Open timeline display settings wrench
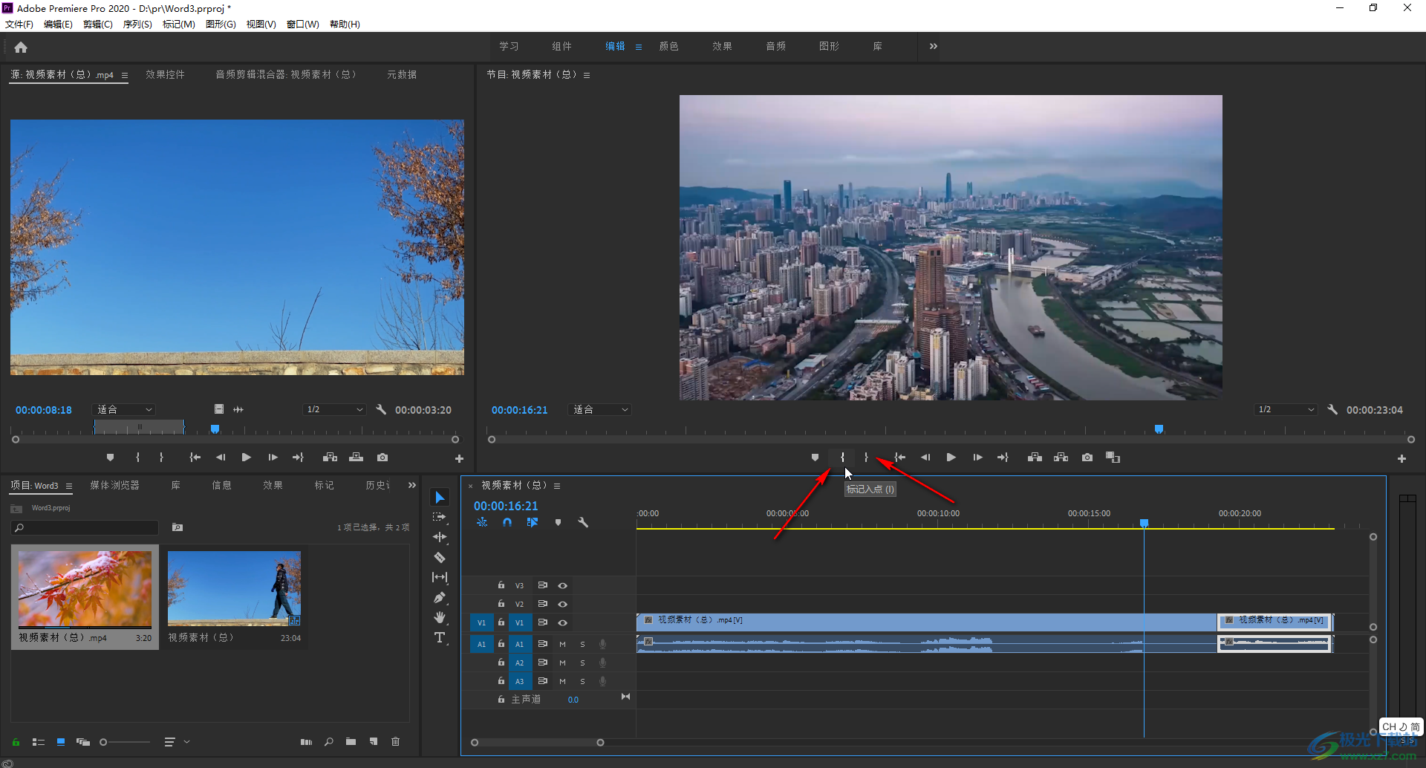Image resolution: width=1426 pixels, height=768 pixels. (x=583, y=522)
